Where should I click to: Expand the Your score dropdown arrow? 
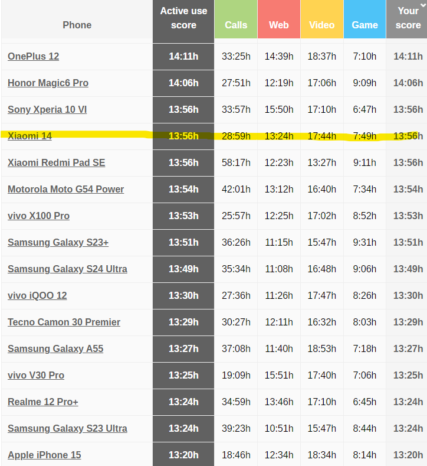(422, 3)
